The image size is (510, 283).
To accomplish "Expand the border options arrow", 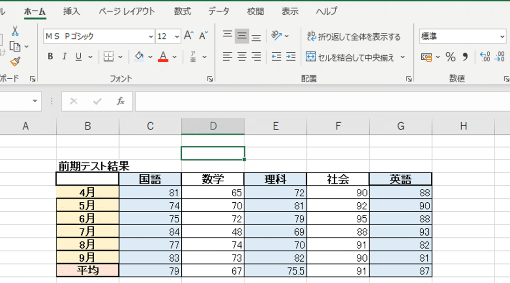I will pos(121,57).
